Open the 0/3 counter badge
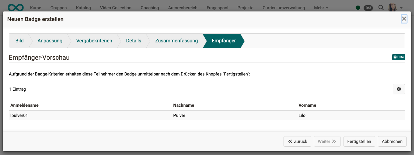 368,8
